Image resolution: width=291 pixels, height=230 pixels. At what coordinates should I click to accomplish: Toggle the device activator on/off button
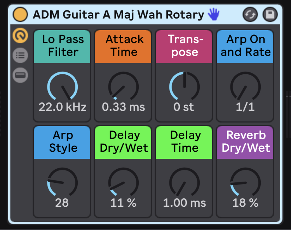[20, 14]
